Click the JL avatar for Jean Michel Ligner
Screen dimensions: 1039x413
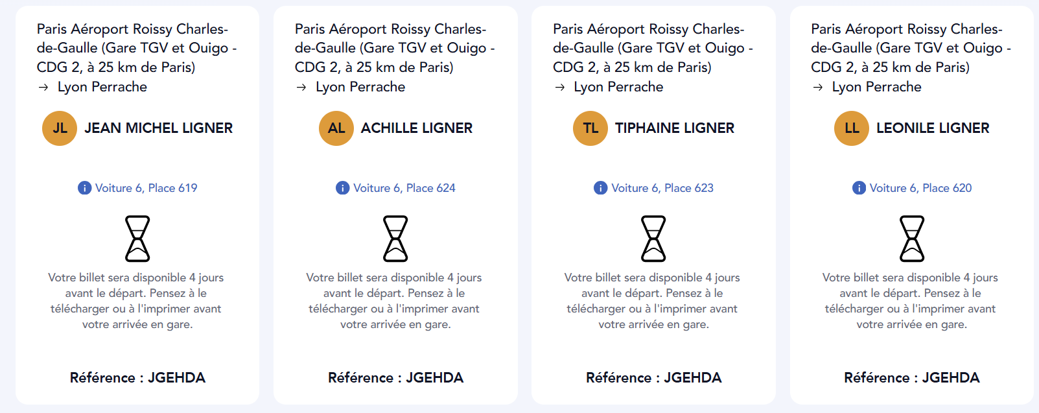point(60,128)
